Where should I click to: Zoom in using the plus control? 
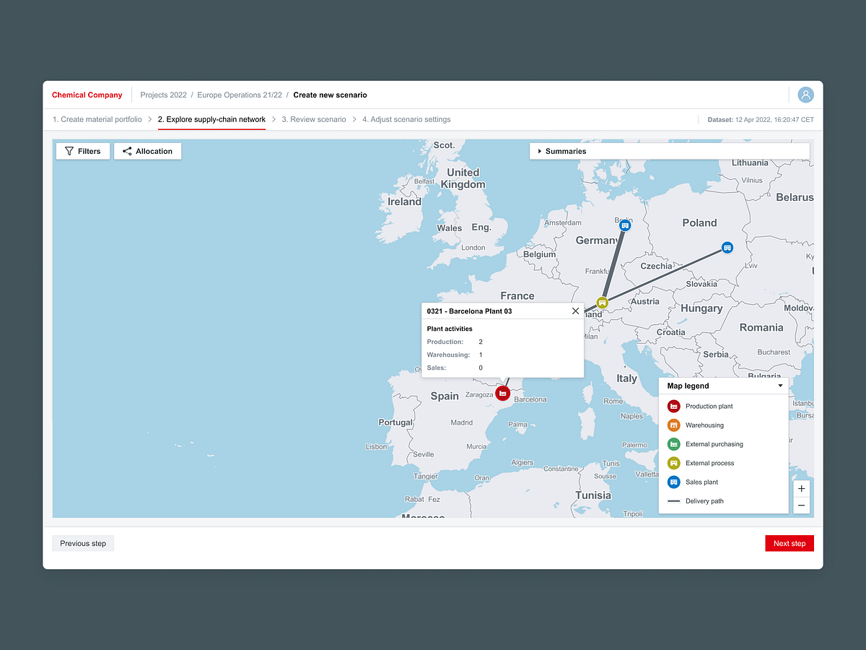tap(801, 488)
